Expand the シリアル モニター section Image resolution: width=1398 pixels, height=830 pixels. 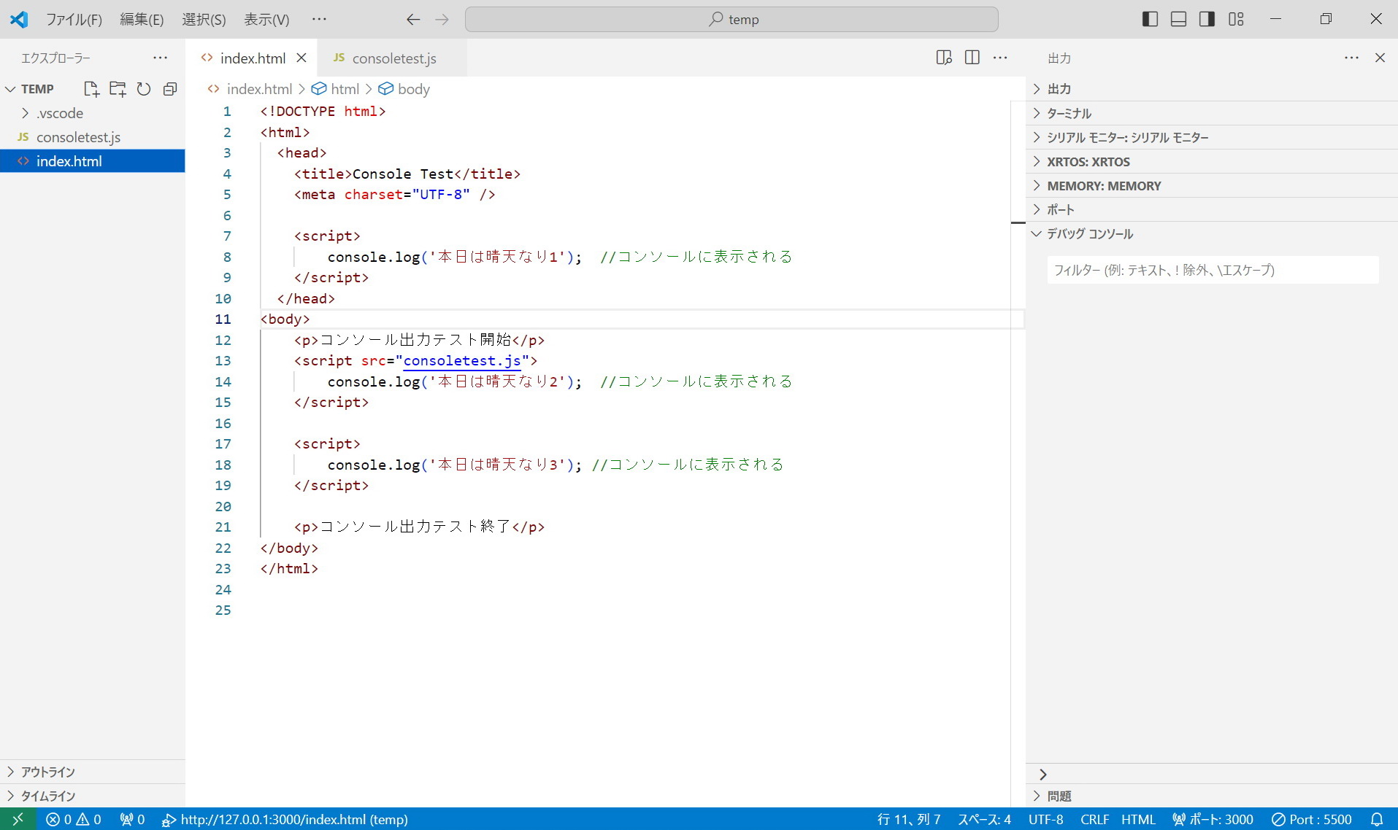click(x=1212, y=137)
